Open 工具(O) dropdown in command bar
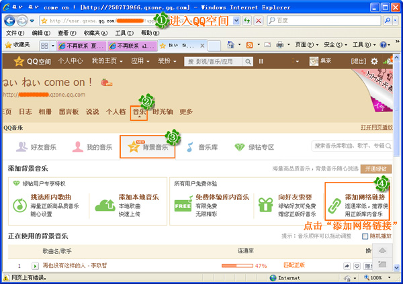403x284 pixels. 364,45
